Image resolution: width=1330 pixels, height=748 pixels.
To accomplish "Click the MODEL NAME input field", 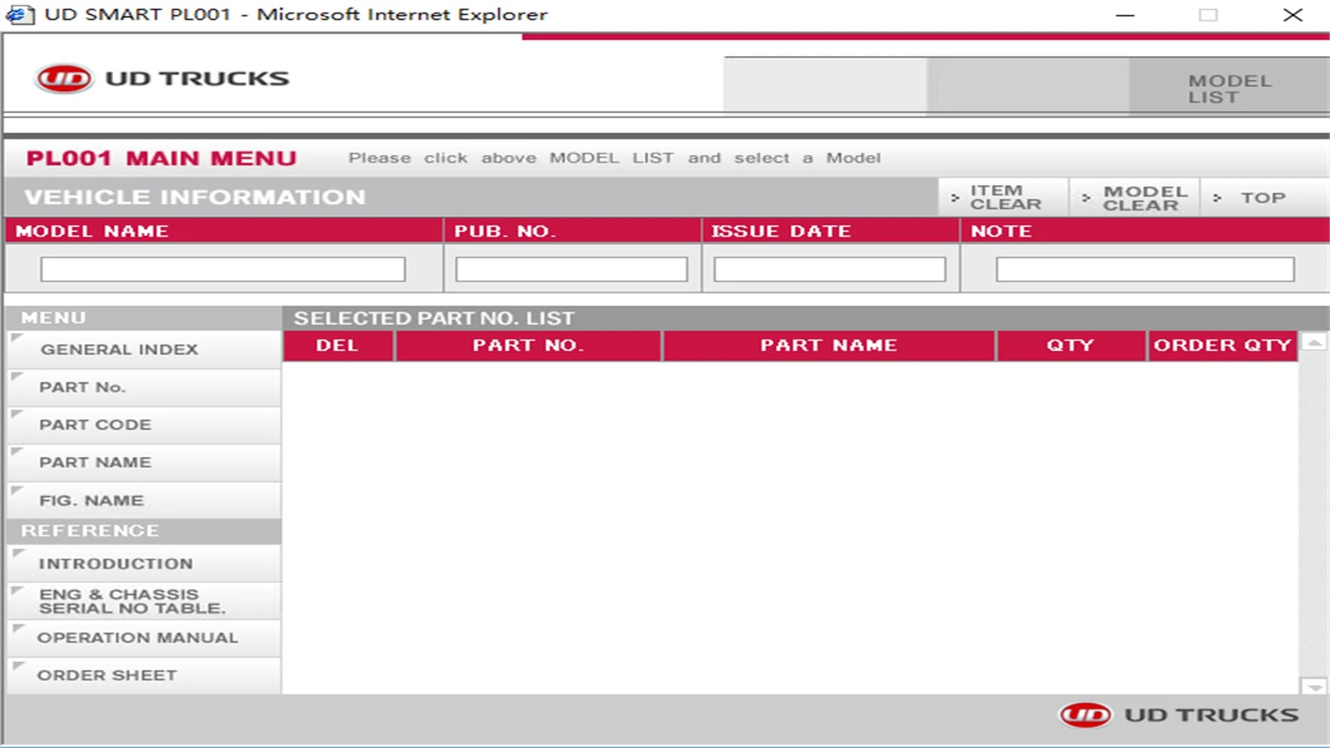I will click(x=222, y=269).
